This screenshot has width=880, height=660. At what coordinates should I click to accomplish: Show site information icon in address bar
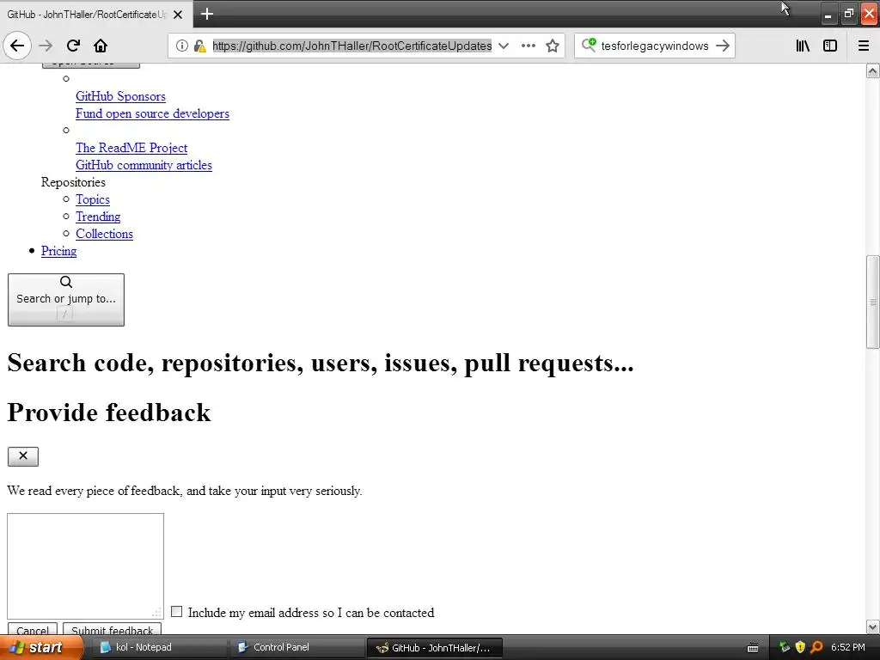[x=182, y=46]
